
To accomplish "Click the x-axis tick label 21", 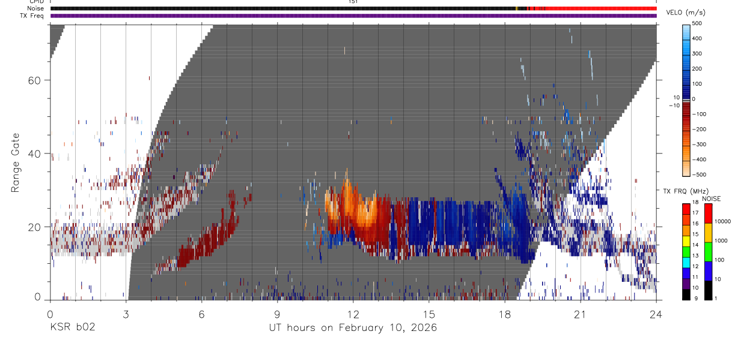I will pos(581,314).
